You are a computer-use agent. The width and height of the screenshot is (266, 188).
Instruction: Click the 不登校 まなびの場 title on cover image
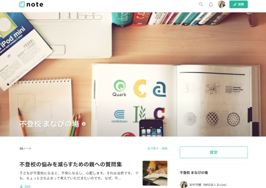49,124
